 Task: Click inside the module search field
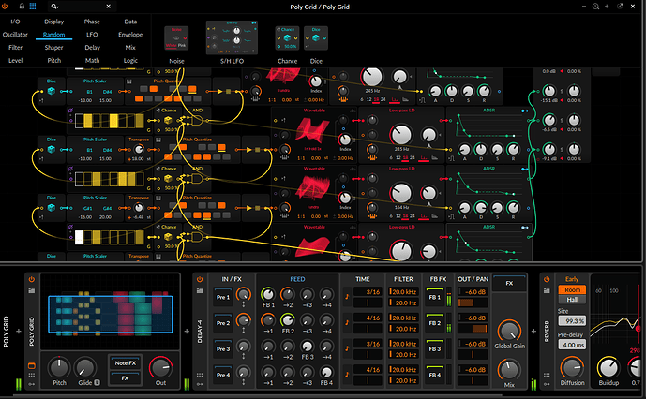click(x=83, y=7)
